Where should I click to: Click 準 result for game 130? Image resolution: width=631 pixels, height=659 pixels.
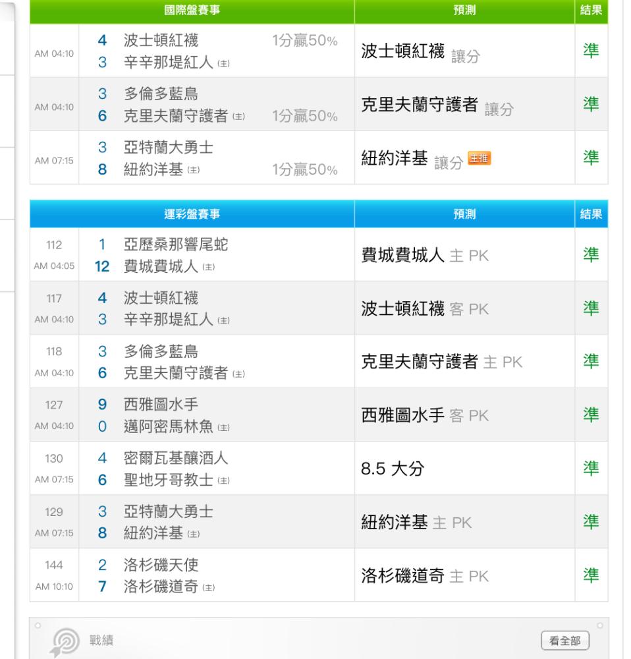point(591,468)
